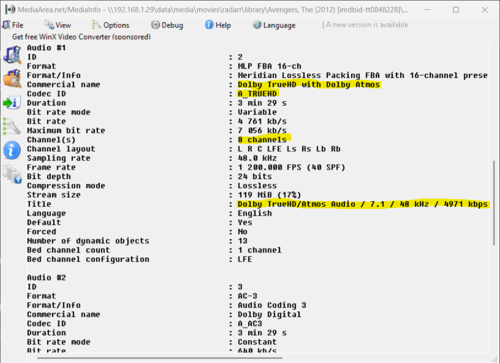Click the website documents sidebar icon

pos(12,174)
